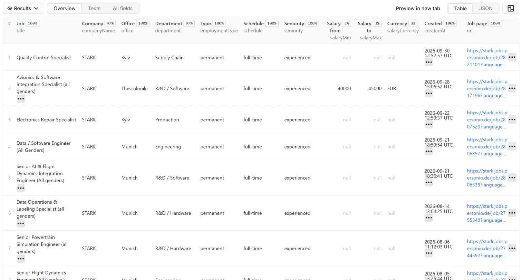
Task: Select the Table view toggle
Action: [x=460, y=8]
